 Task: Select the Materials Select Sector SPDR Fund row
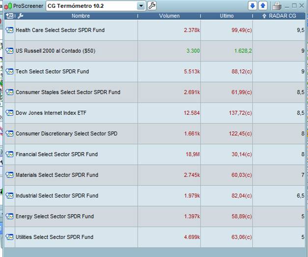coord(57,175)
